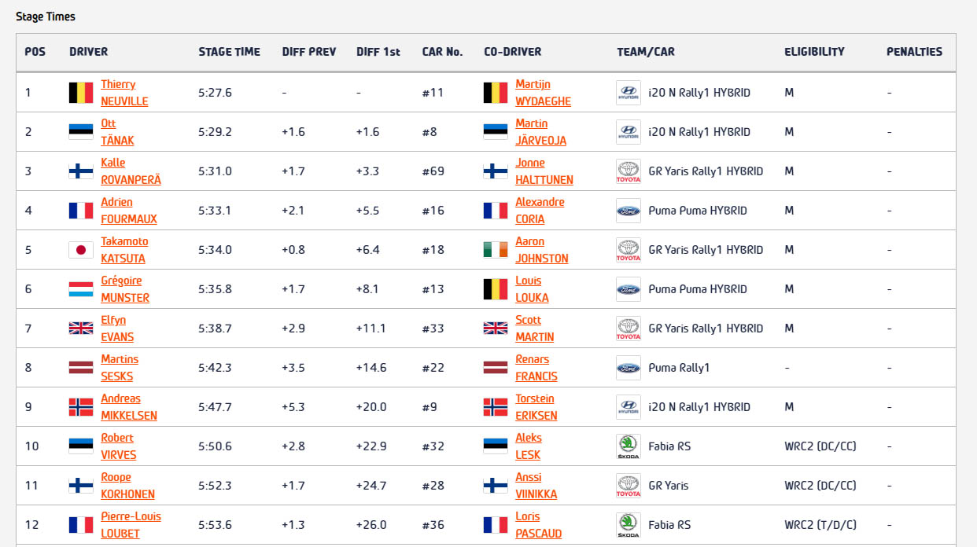Click UK flag beside Elfyn Evans

[81, 329]
